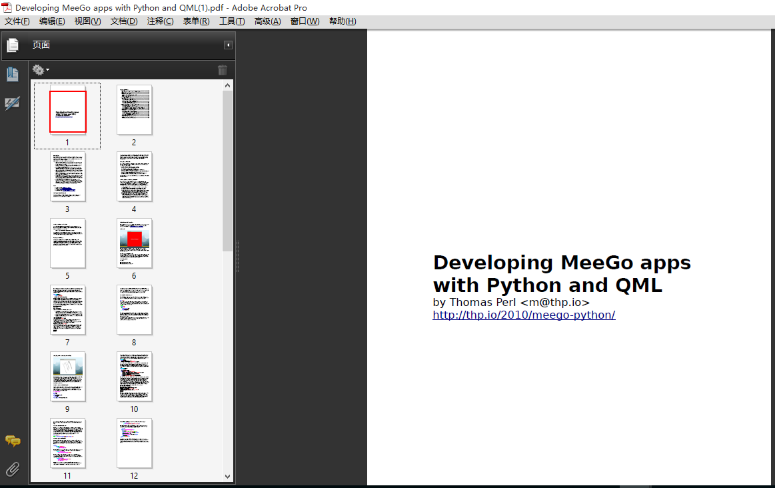Open the 帮助(H) menu
Screen dimensions: 775x488
pyautogui.click(x=343, y=21)
